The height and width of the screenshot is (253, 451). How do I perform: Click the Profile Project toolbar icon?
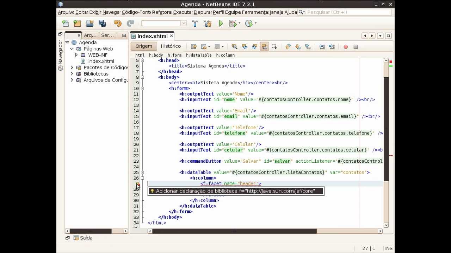pos(249,24)
